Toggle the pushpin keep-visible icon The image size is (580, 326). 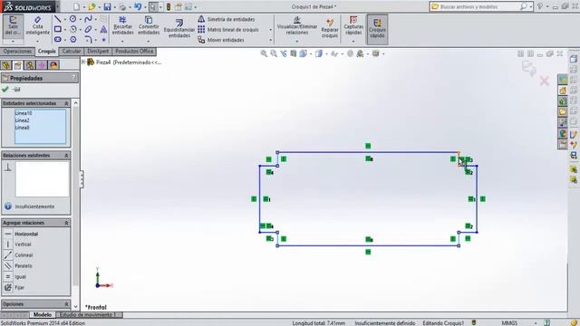coord(16,89)
